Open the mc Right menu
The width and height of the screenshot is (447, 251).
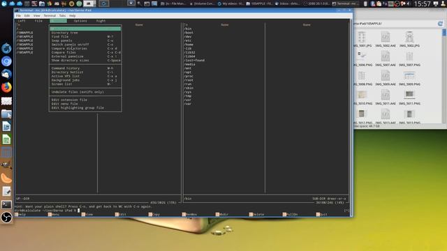[101, 21]
